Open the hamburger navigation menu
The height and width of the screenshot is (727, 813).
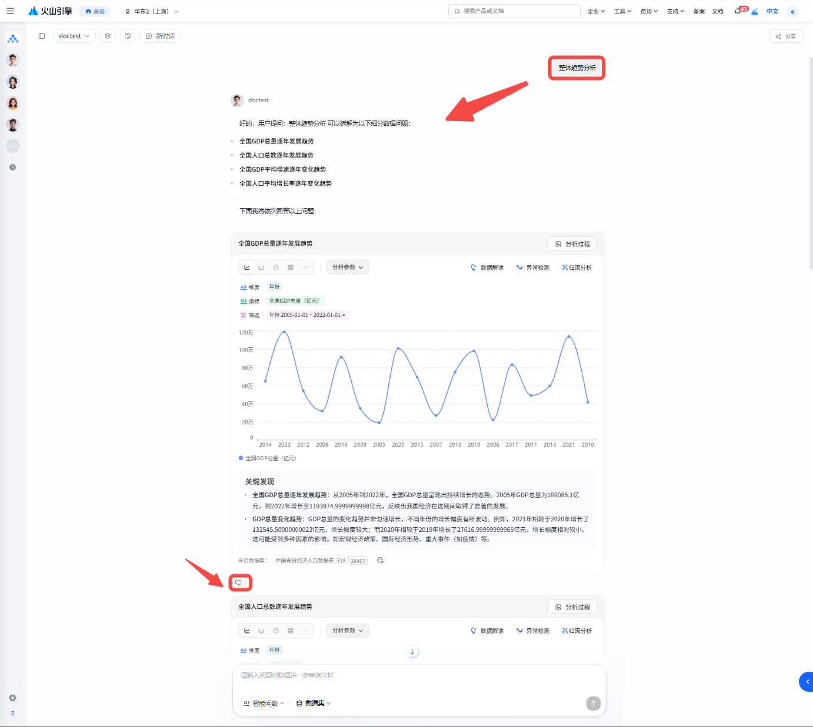(10, 11)
